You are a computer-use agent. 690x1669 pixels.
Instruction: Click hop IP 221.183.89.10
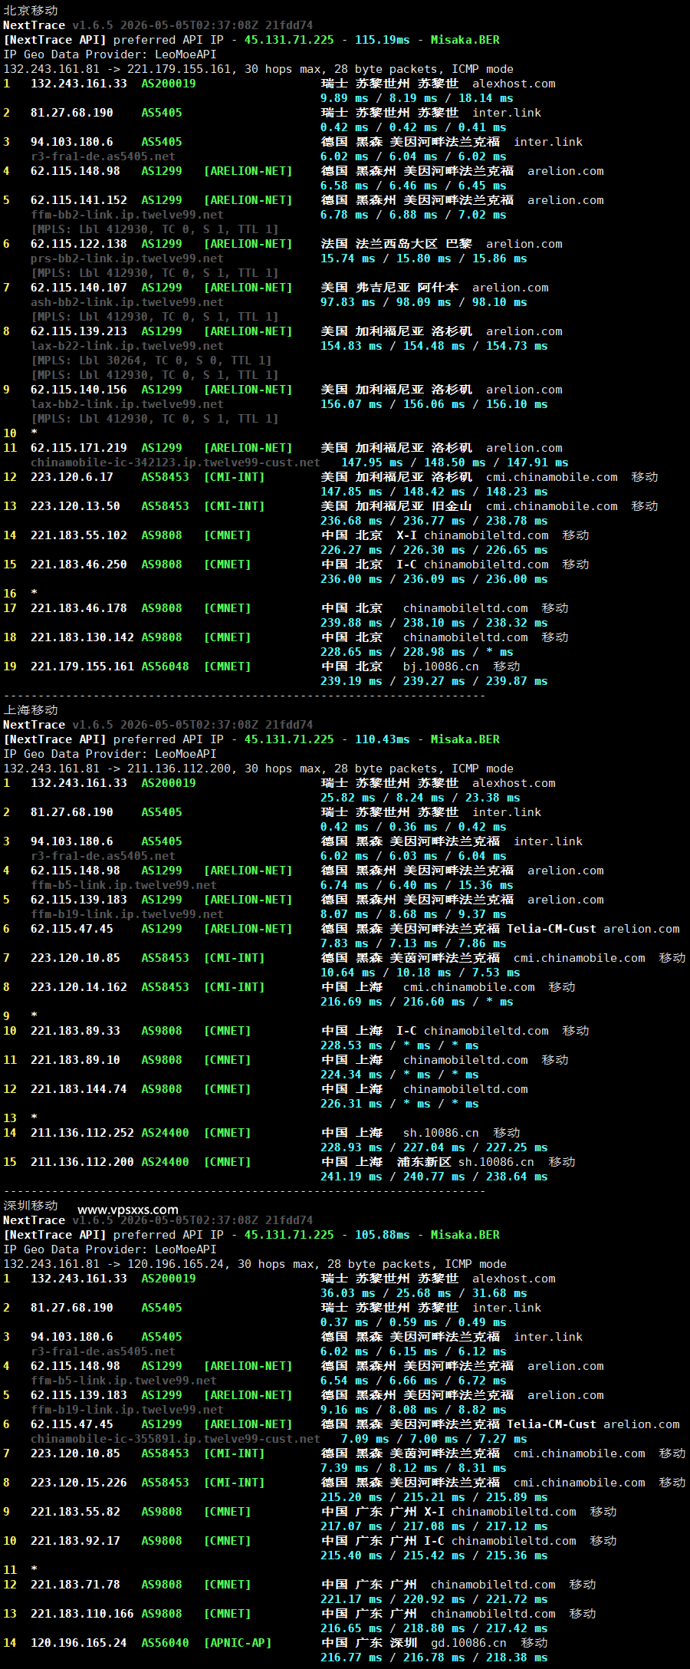point(75,1060)
